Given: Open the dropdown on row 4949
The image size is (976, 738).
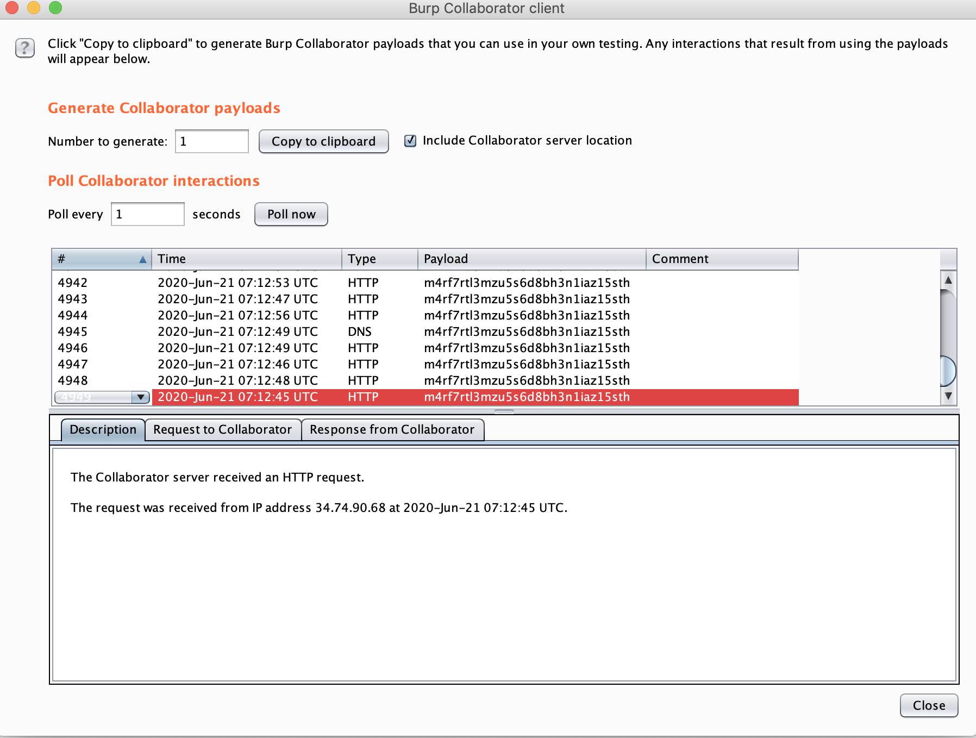Looking at the screenshot, I should pos(141,397).
